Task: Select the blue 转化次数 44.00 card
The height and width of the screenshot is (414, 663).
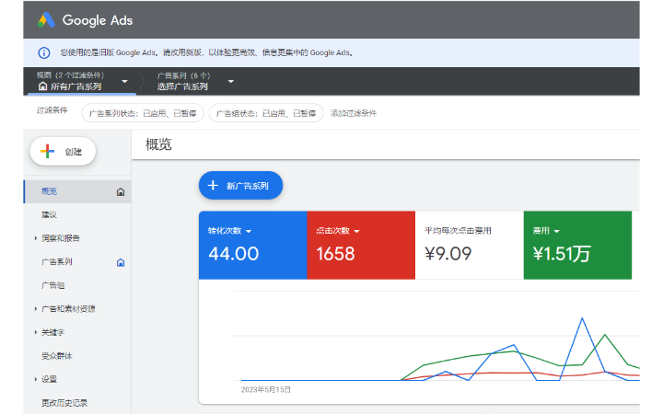Action: point(253,245)
